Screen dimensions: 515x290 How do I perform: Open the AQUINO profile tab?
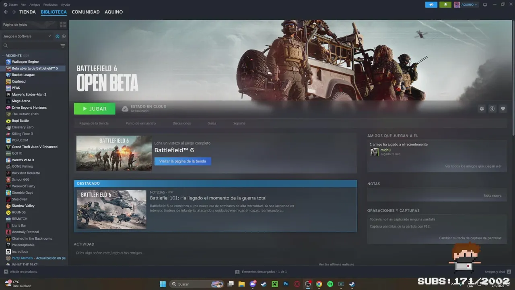click(114, 12)
